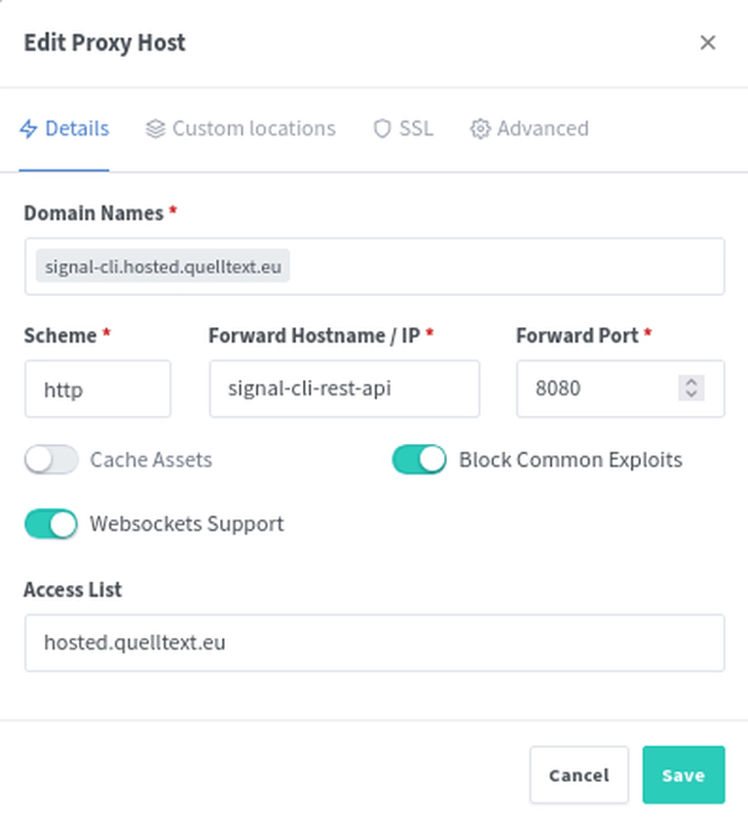Viewport: 748px width, 821px height.
Task: Focus the Forward Port 8080 field
Action: pos(597,389)
